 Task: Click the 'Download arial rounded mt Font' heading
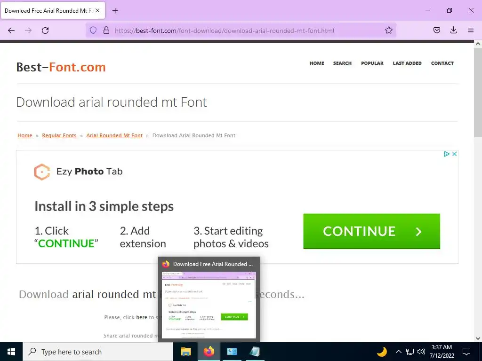click(111, 102)
